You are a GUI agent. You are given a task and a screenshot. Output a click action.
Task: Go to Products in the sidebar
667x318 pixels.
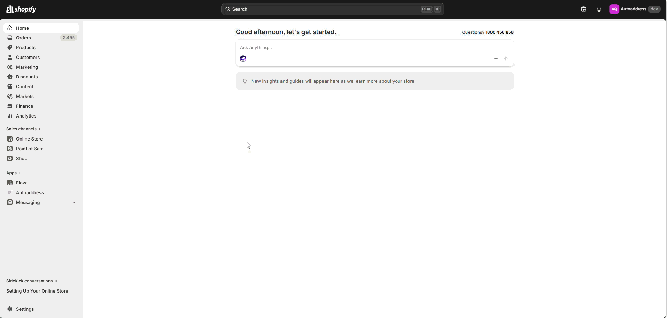tap(25, 47)
